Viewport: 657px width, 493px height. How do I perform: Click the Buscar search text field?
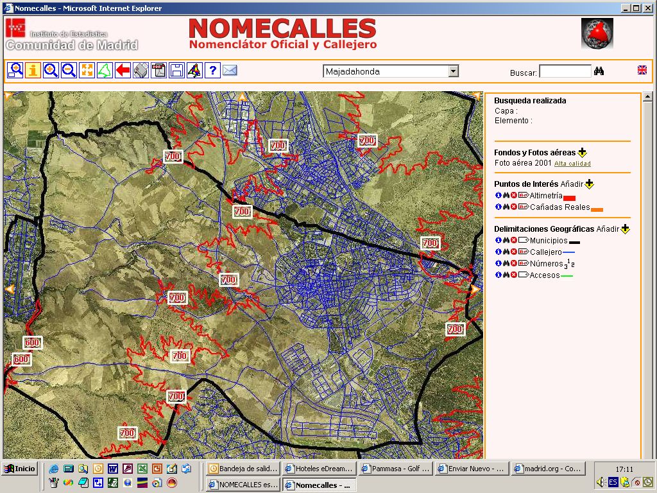[x=565, y=72]
